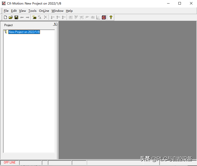Open the Tools menu
Screen dimensions: 197x166
(x=32, y=11)
